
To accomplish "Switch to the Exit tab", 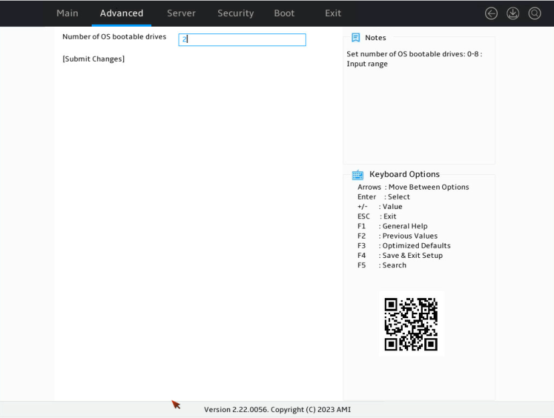I will coord(333,13).
